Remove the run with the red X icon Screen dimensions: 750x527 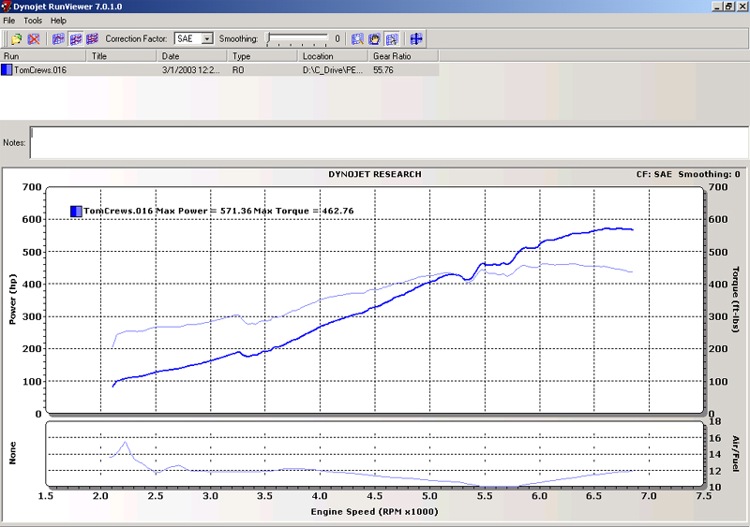34,38
